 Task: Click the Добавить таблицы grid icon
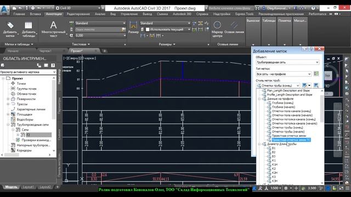28,25
